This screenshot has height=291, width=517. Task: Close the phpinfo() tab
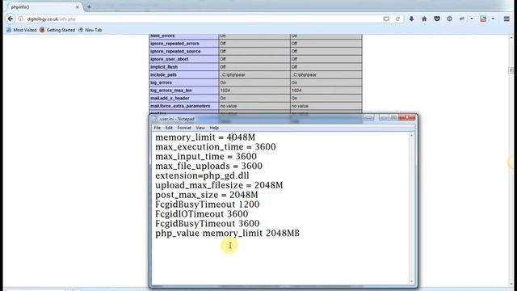[x=78, y=7]
